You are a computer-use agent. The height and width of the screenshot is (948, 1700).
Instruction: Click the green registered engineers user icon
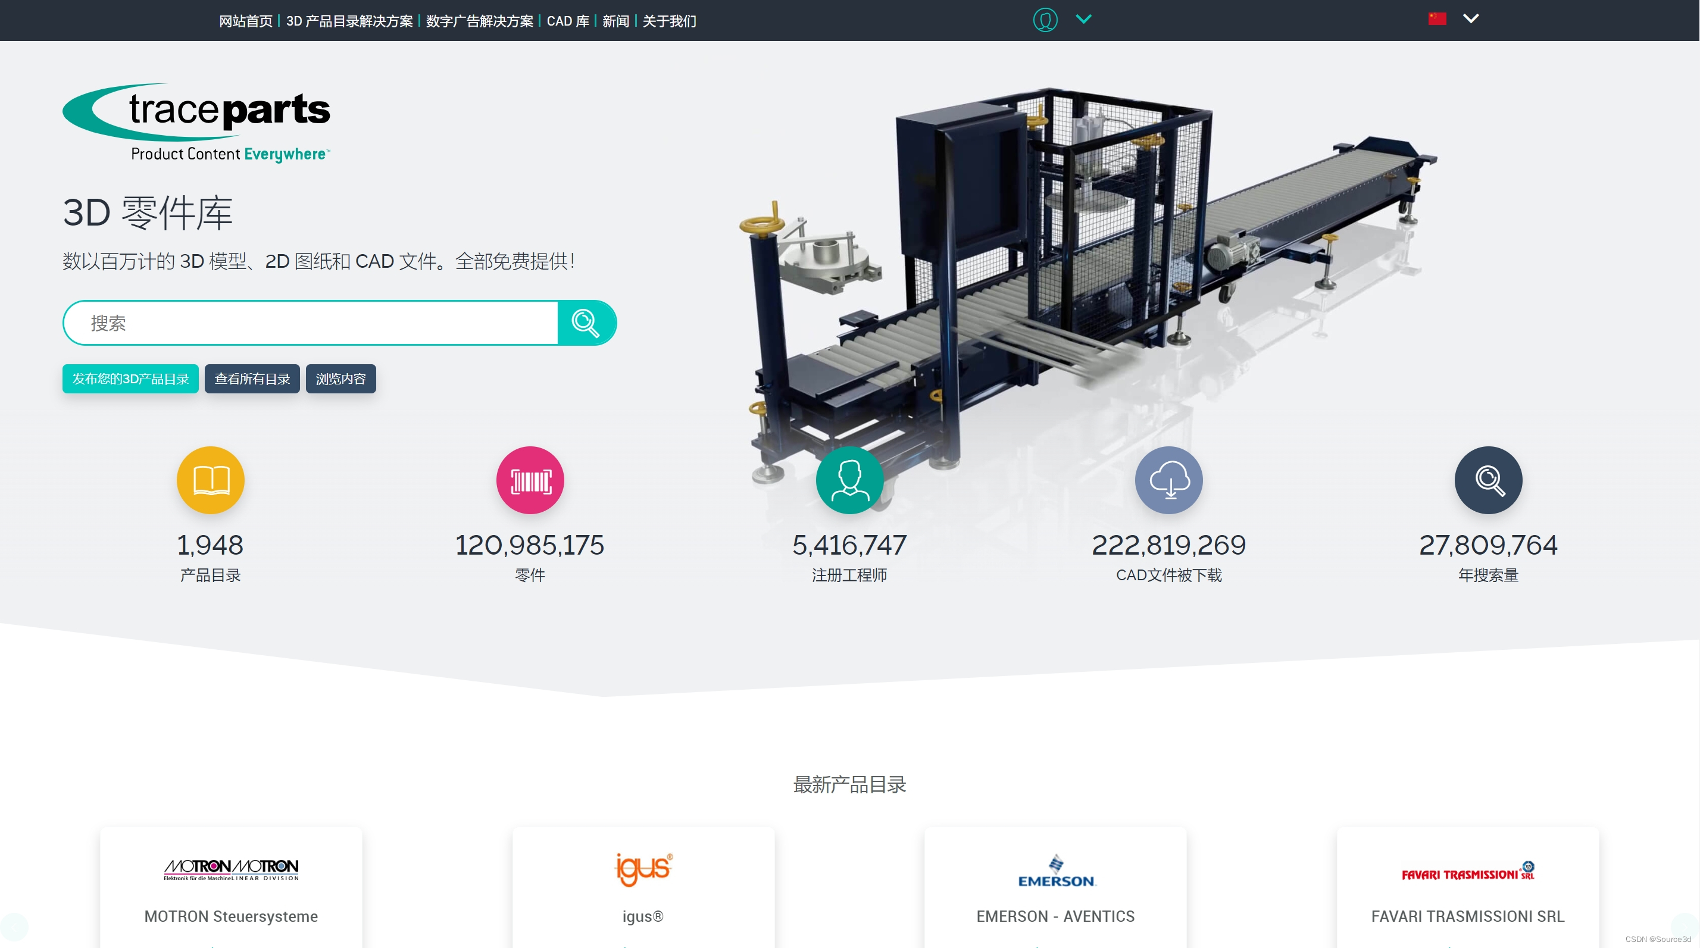point(849,480)
